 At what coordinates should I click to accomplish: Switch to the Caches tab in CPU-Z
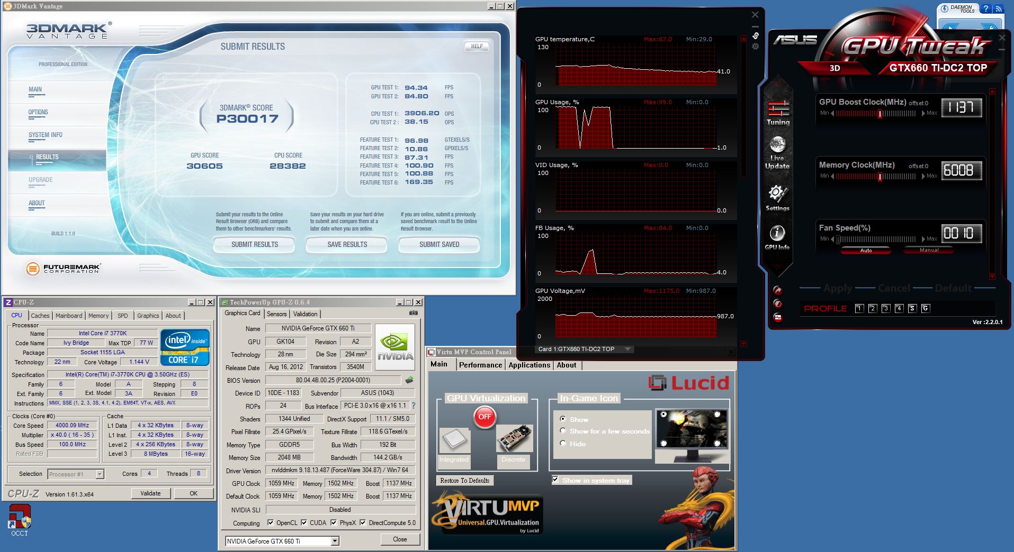tap(40, 316)
